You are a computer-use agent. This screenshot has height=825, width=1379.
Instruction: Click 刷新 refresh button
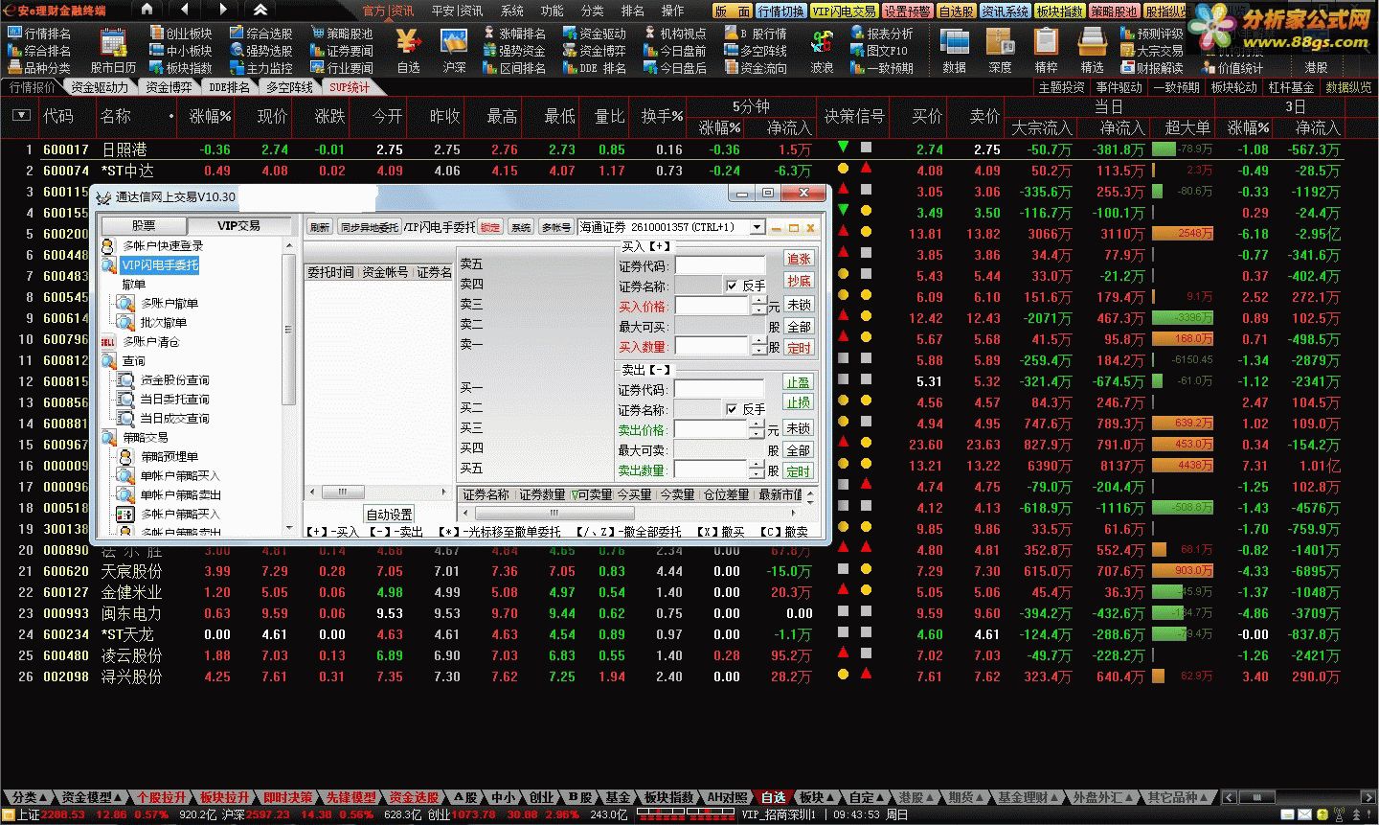point(320,227)
